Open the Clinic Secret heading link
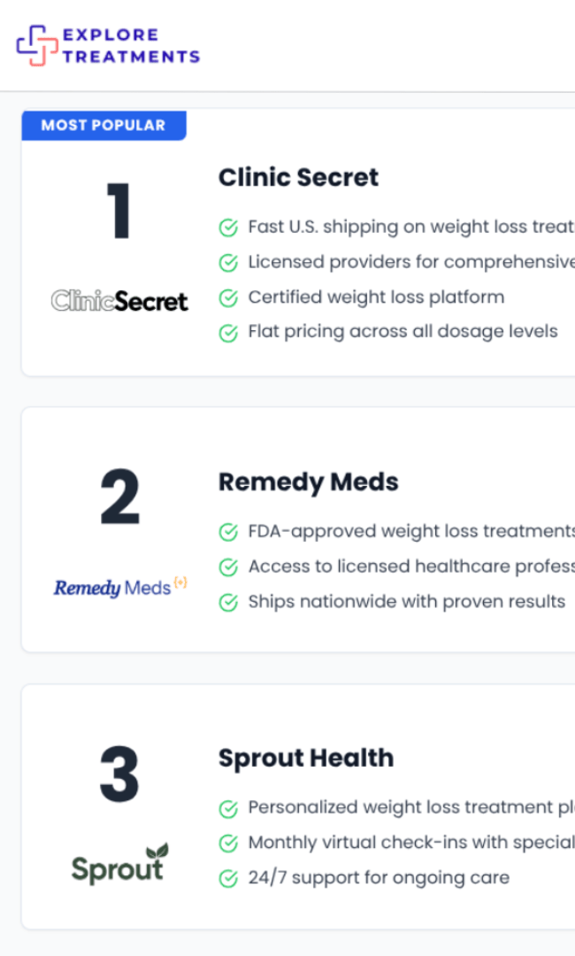 point(298,177)
